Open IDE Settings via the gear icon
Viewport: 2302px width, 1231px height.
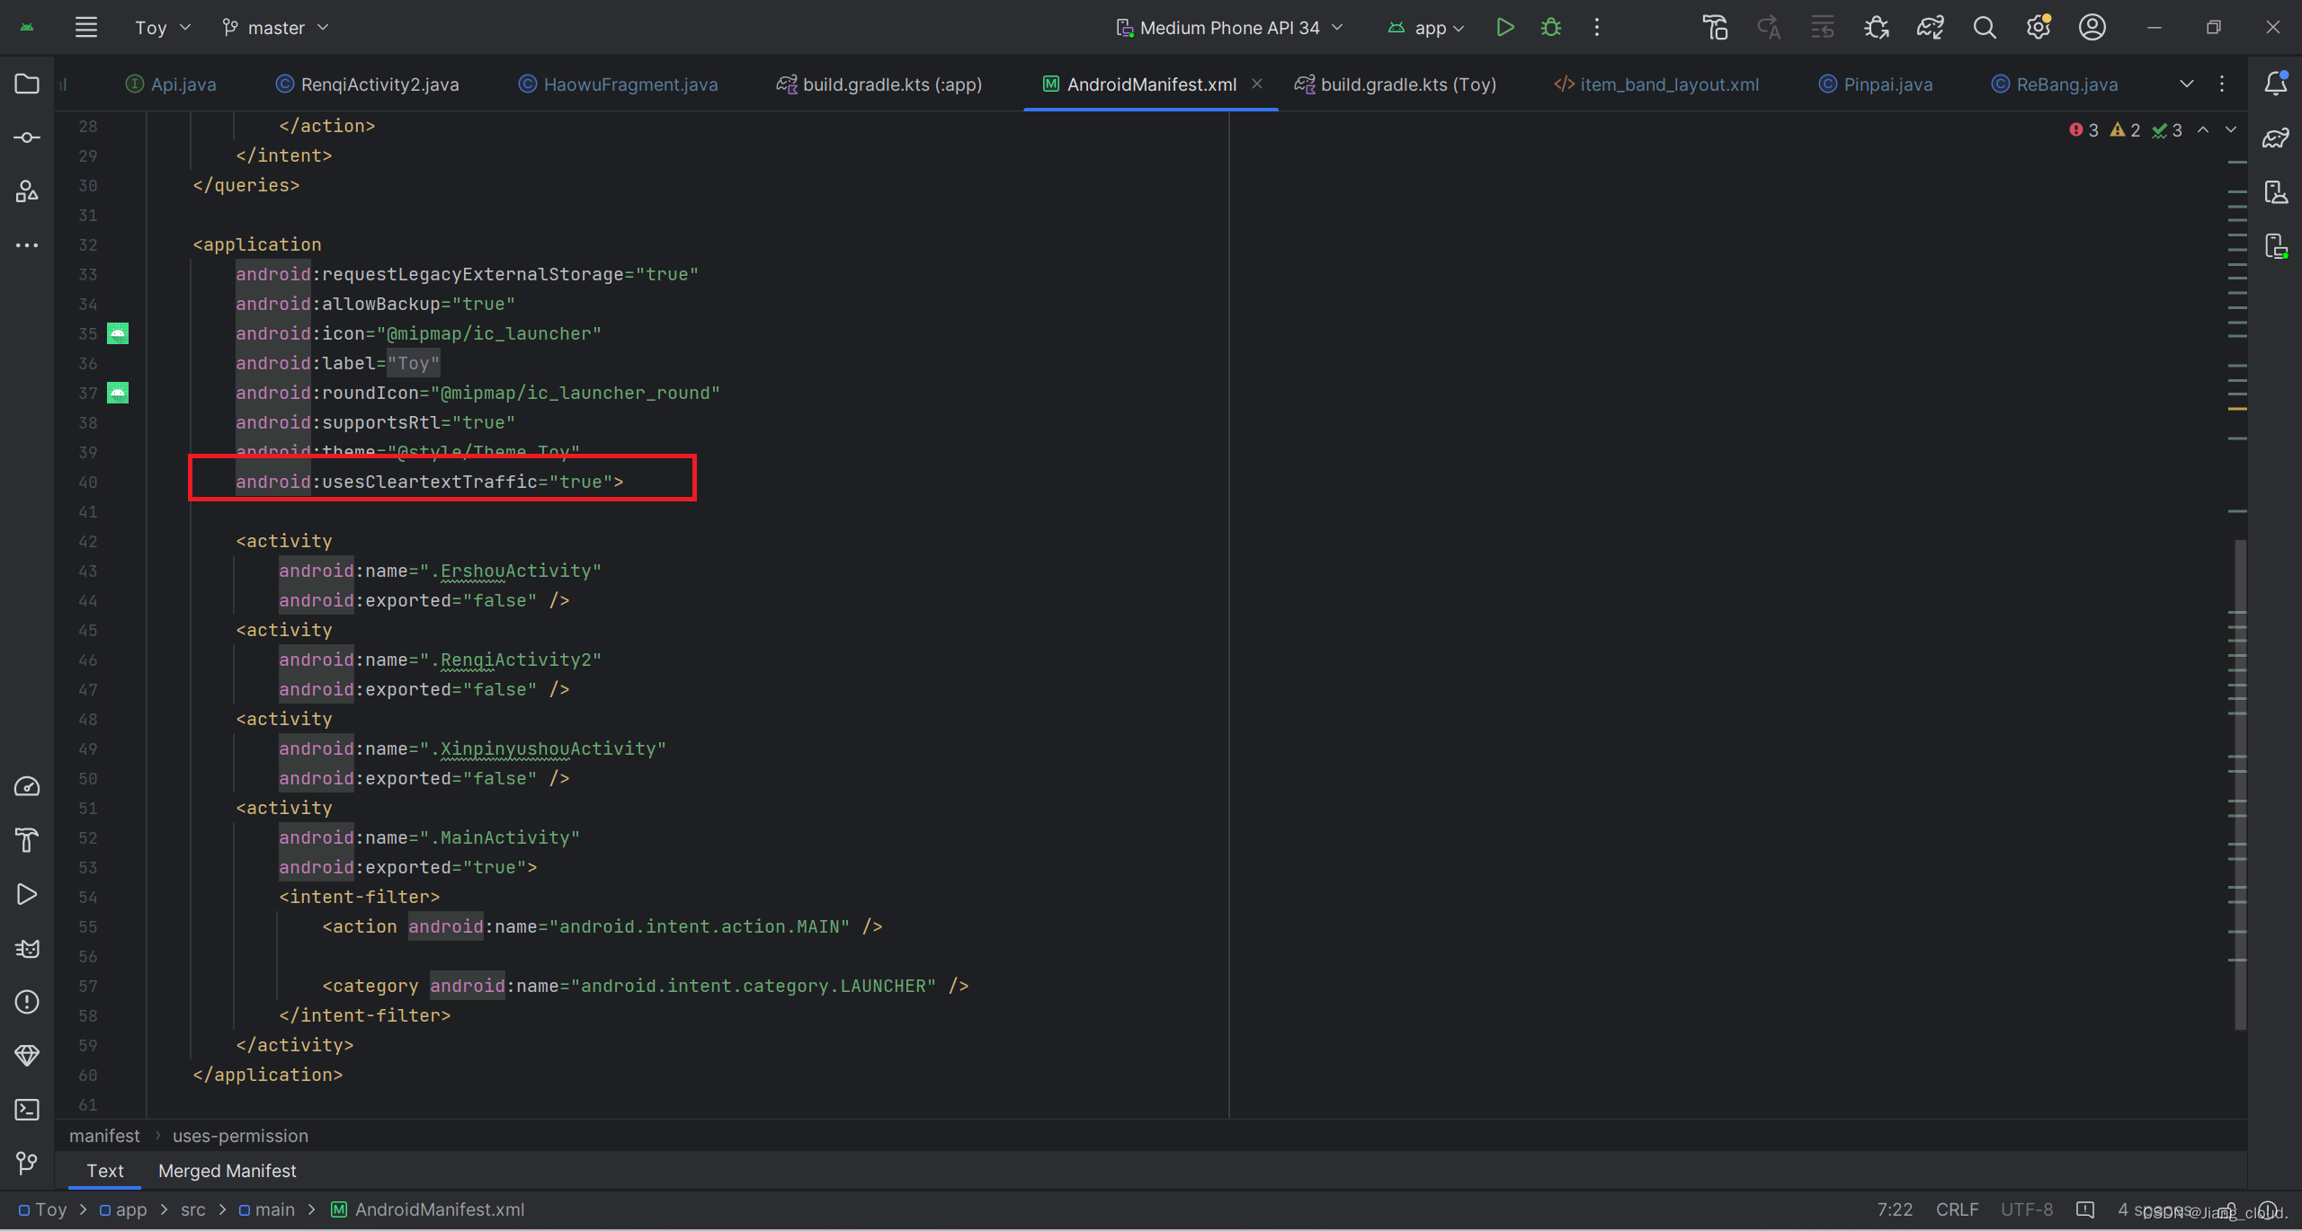click(2039, 27)
